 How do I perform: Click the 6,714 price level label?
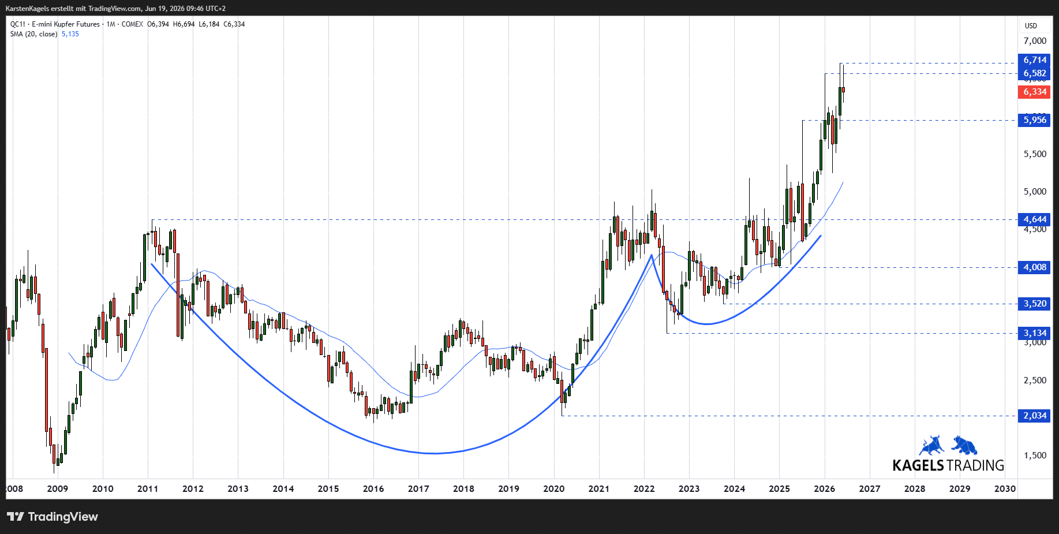tap(1034, 60)
